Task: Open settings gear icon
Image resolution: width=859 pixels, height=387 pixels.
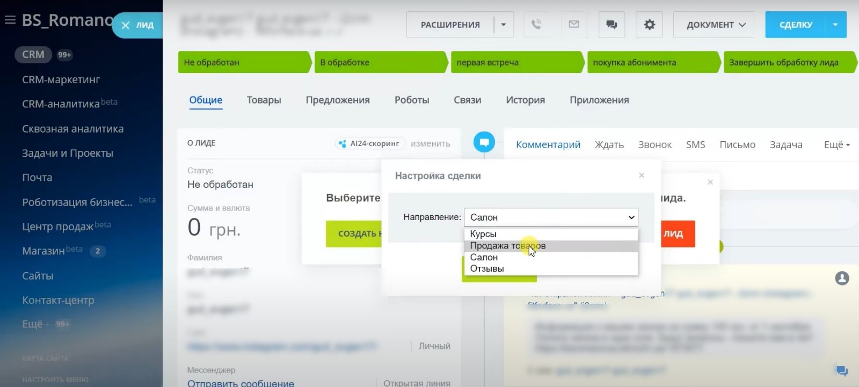Action: 649,25
